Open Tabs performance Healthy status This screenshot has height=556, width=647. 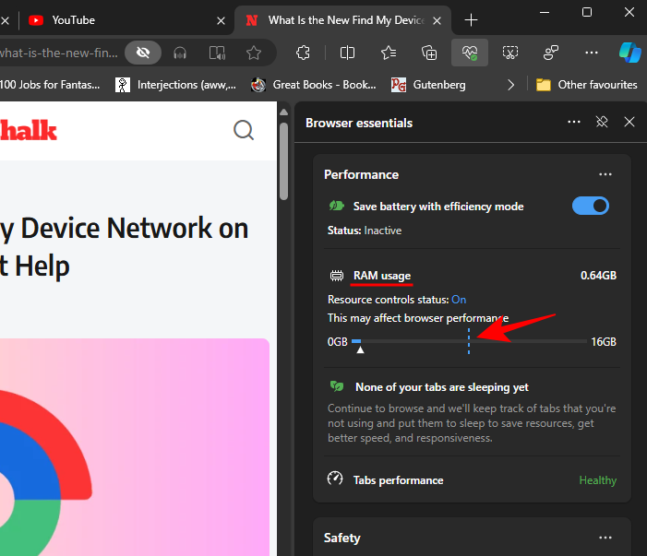pyautogui.click(x=598, y=480)
